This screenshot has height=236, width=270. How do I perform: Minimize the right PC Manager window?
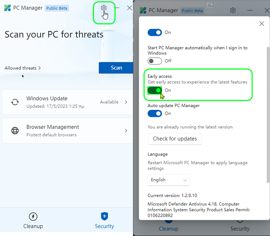coord(250,10)
